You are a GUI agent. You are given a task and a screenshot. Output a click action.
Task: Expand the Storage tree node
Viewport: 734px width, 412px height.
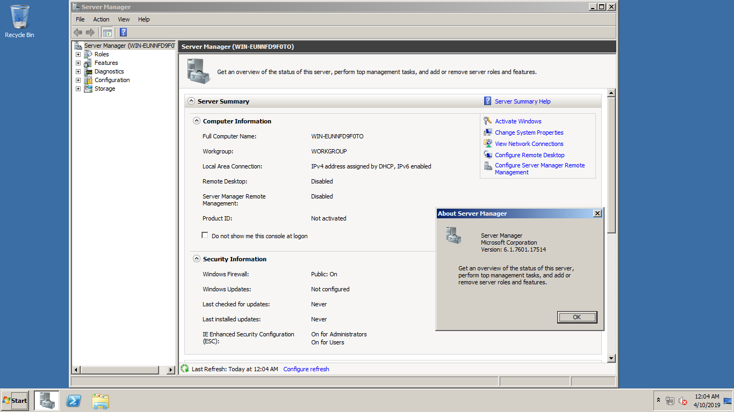click(x=78, y=89)
